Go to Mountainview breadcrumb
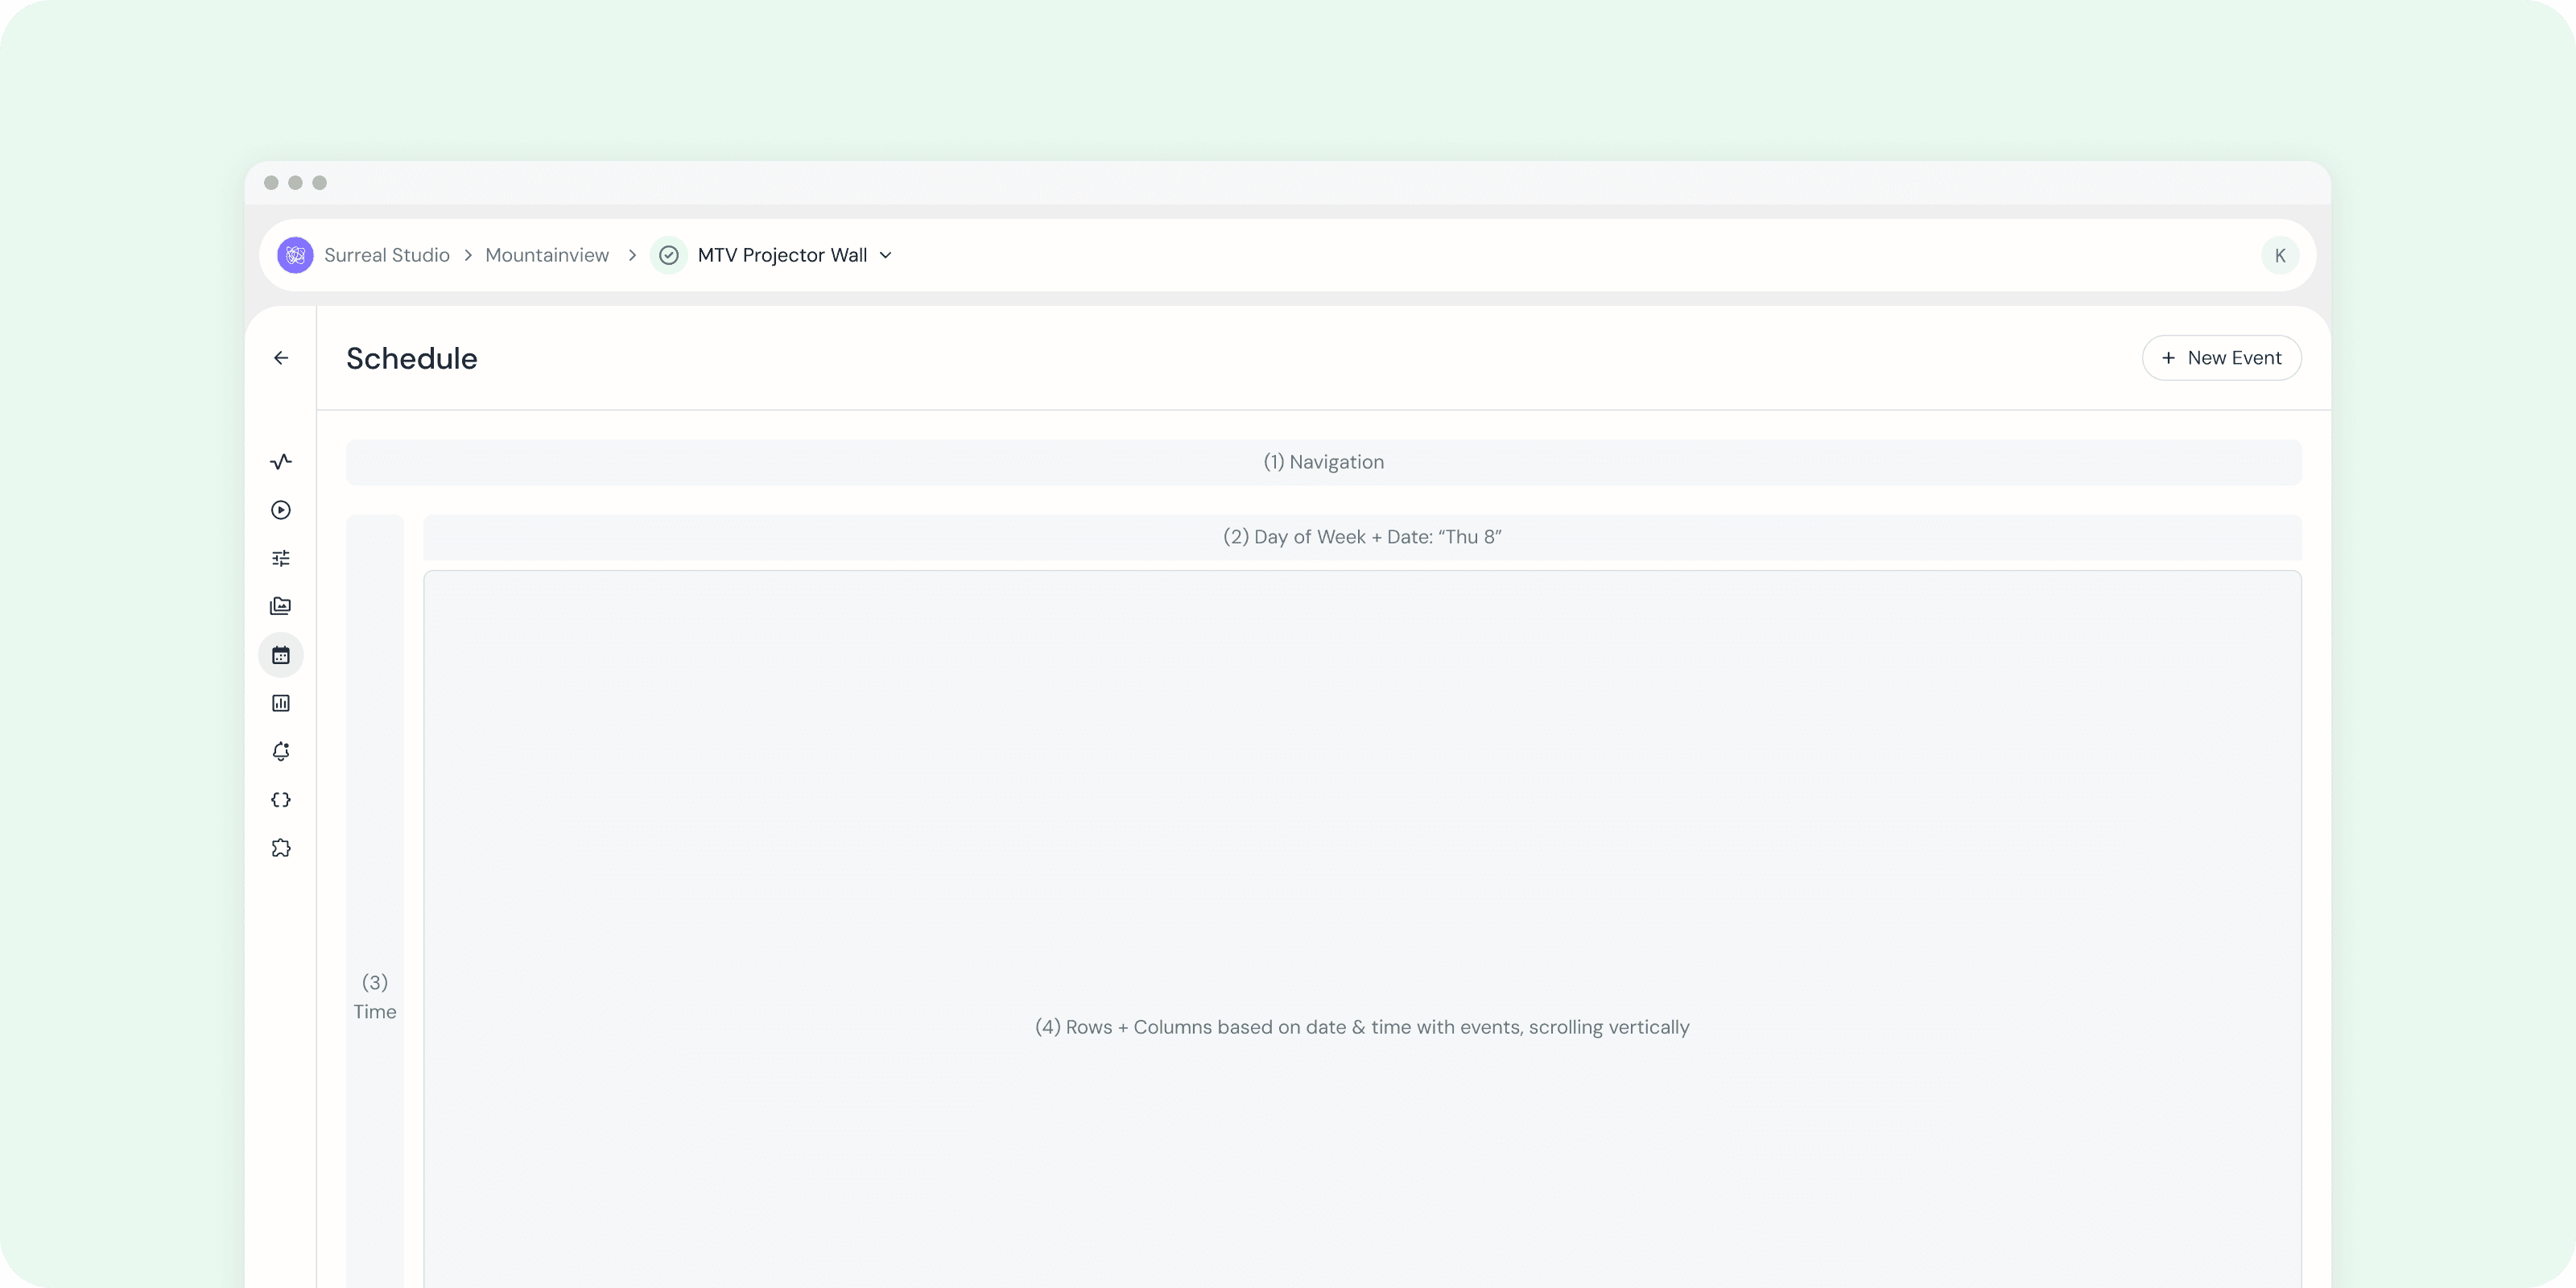This screenshot has height=1288, width=2576. click(547, 255)
